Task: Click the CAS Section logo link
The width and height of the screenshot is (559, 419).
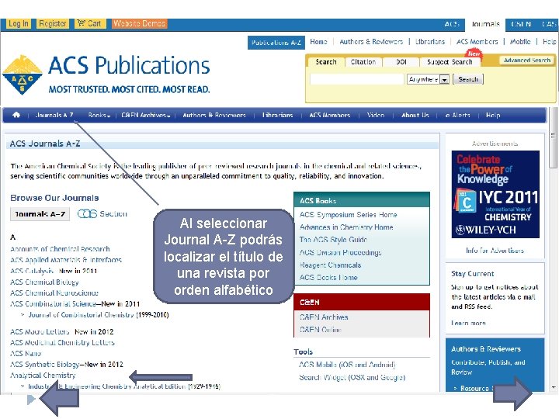Action: 102,214
